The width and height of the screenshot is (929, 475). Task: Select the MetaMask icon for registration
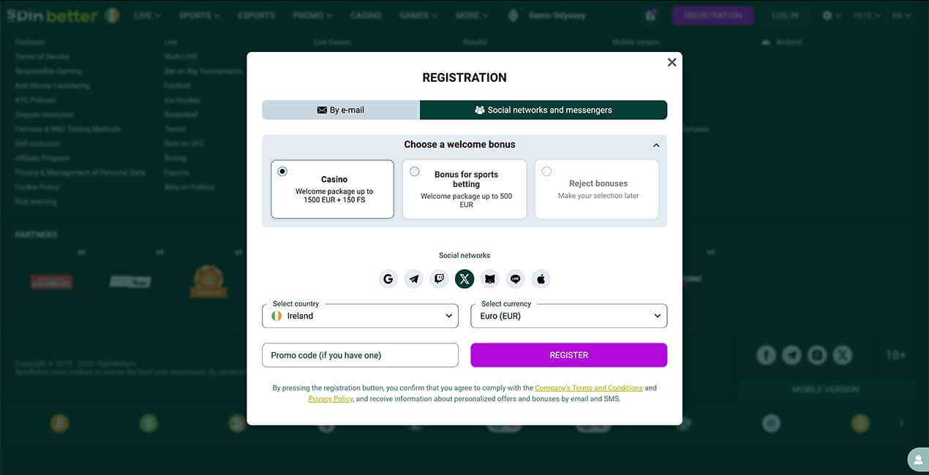(x=489, y=278)
